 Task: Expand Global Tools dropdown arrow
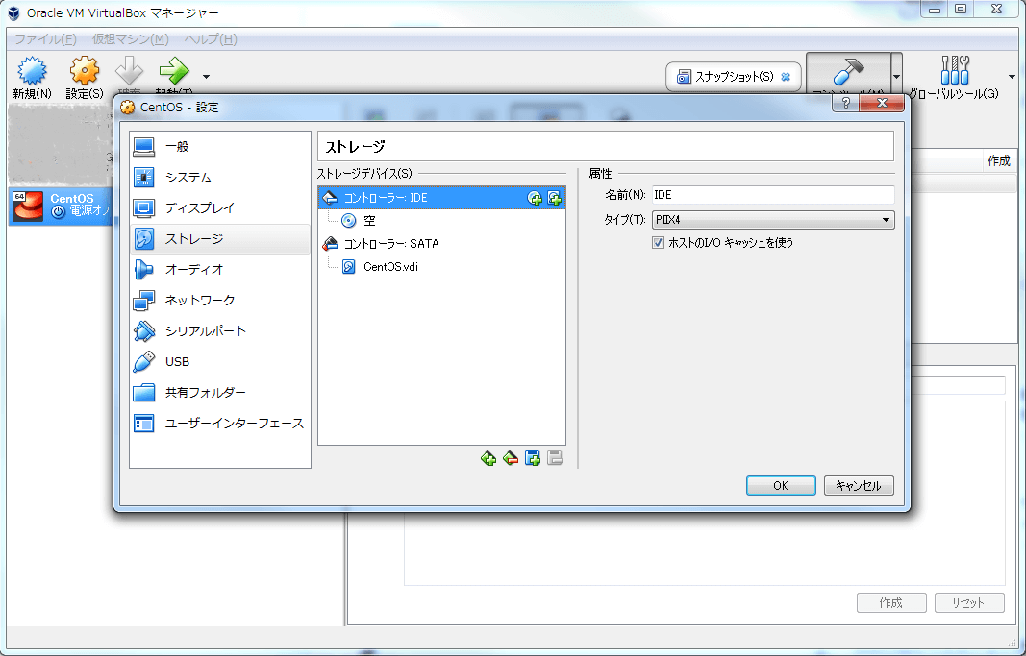point(1012,77)
